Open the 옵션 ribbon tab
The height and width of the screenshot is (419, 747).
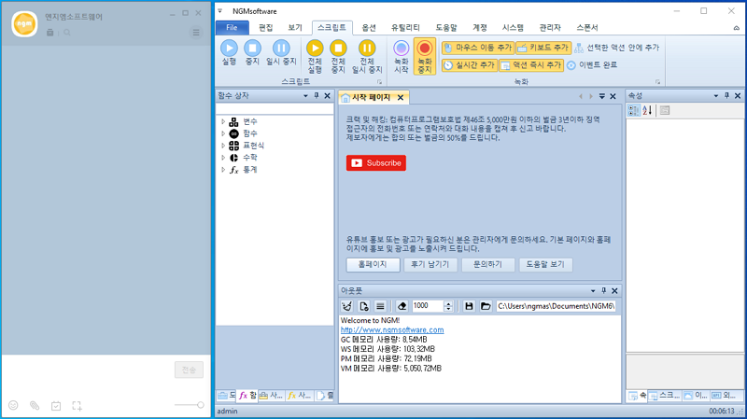click(369, 28)
